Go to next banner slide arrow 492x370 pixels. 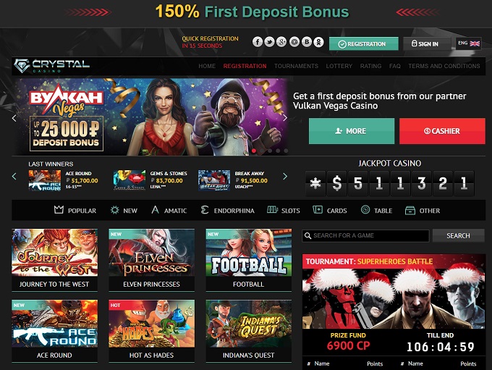click(284, 118)
